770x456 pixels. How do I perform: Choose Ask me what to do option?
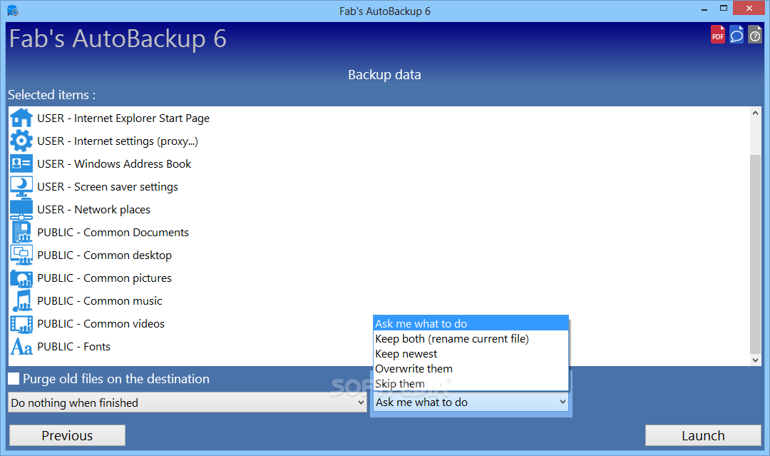pyautogui.click(x=471, y=323)
